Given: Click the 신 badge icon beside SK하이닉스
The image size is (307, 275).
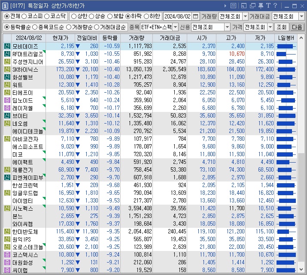Looking at the screenshot, I should (7, 69).
